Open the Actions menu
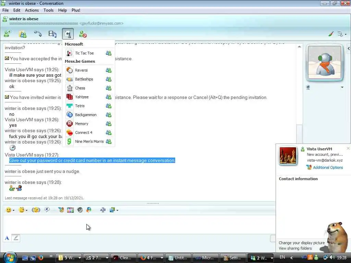The image size is (351, 263). (x=32, y=10)
